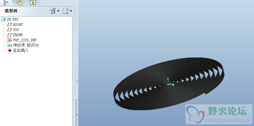Click the model tree show list icon
Image resolution: width=254 pixels, height=126 pixels.
(x=65, y=11)
